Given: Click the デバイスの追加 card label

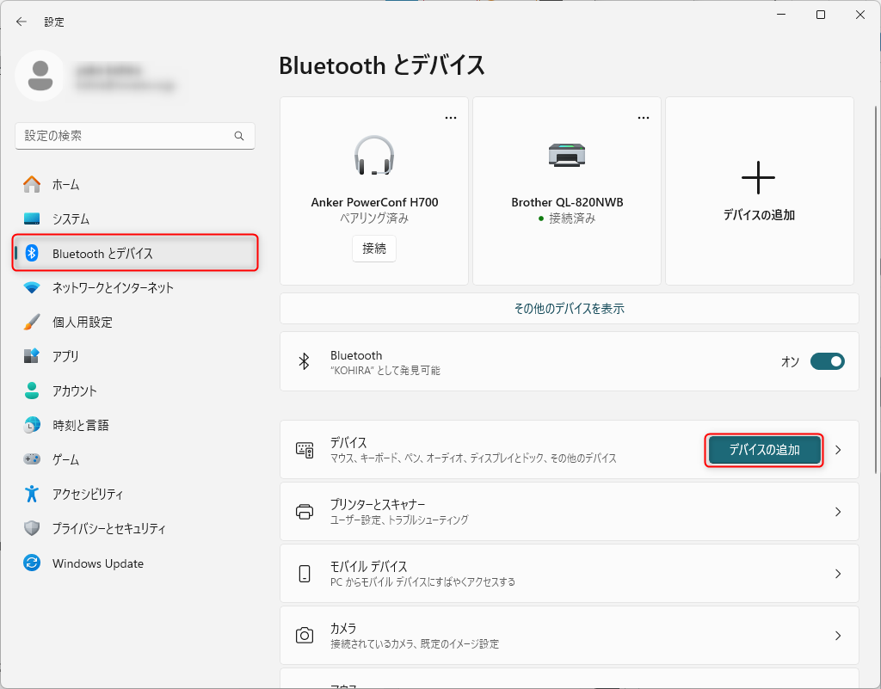Looking at the screenshot, I should (759, 215).
